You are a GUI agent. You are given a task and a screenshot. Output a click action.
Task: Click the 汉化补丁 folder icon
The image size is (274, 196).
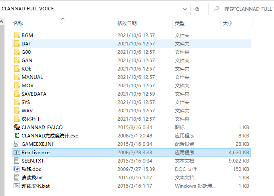(17, 119)
